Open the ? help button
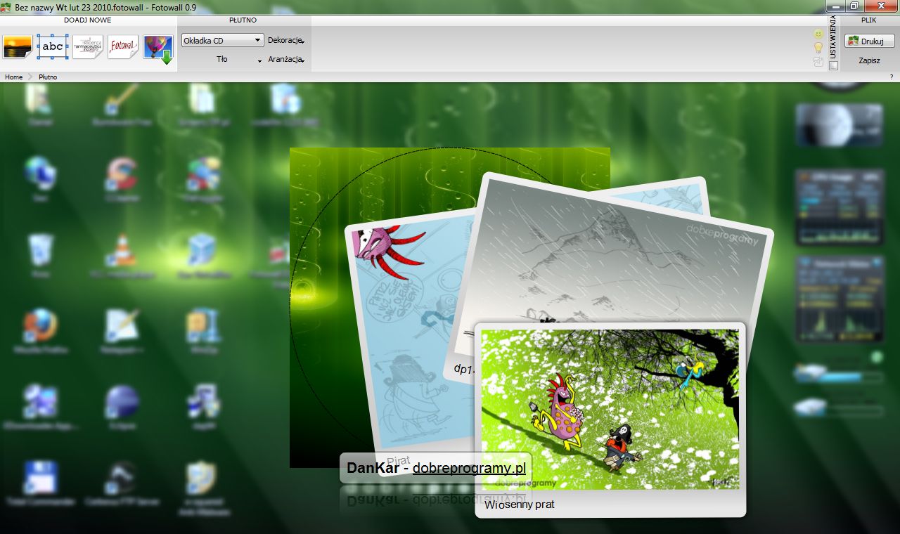The width and height of the screenshot is (900, 534). pos(892,77)
